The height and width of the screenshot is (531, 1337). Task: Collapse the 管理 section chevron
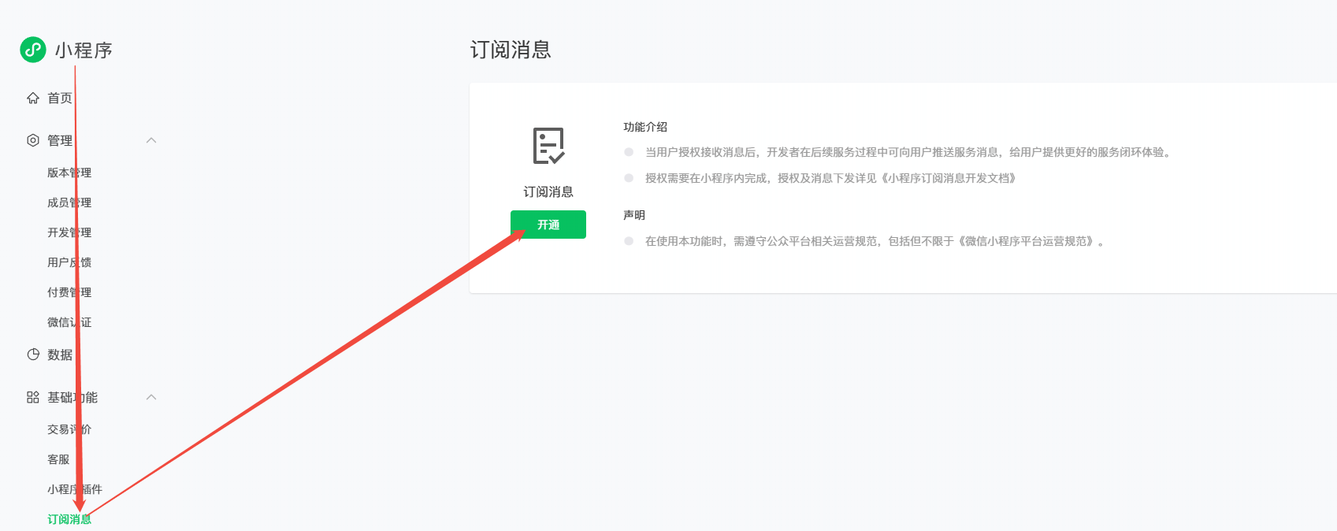pyautogui.click(x=151, y=140)
